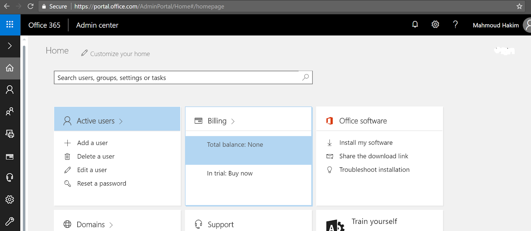This screenshot has width=531, height=231.
Task: Click the chevron next to Active users
Action: tap(121, 121)
